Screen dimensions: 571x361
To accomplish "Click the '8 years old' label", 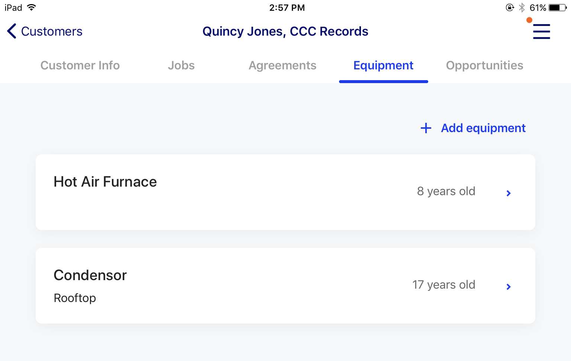I will (x=446, y=191).
